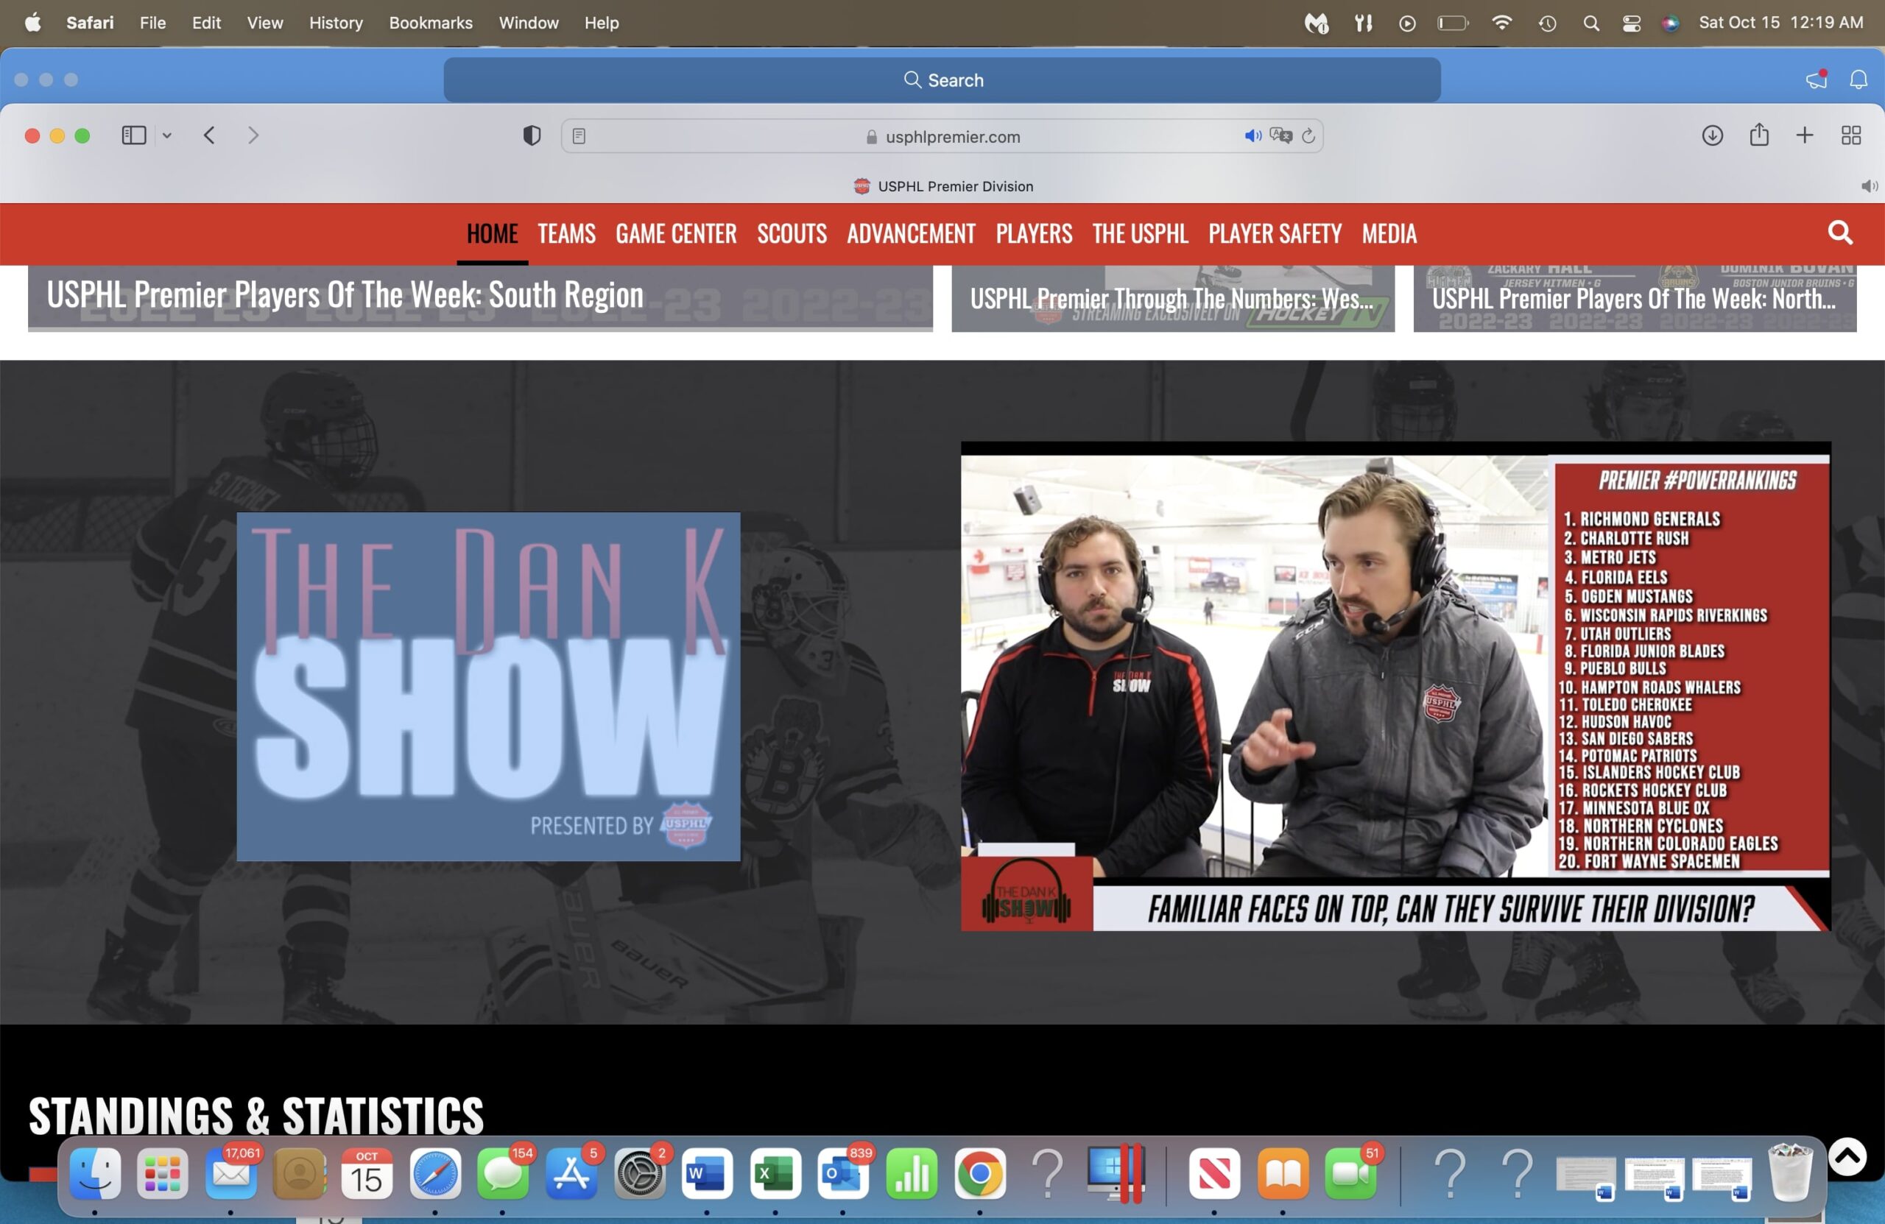Open Launchpad from the Dock
The height and width of the screenshot is (1224, 1885).
[163, 1173]
